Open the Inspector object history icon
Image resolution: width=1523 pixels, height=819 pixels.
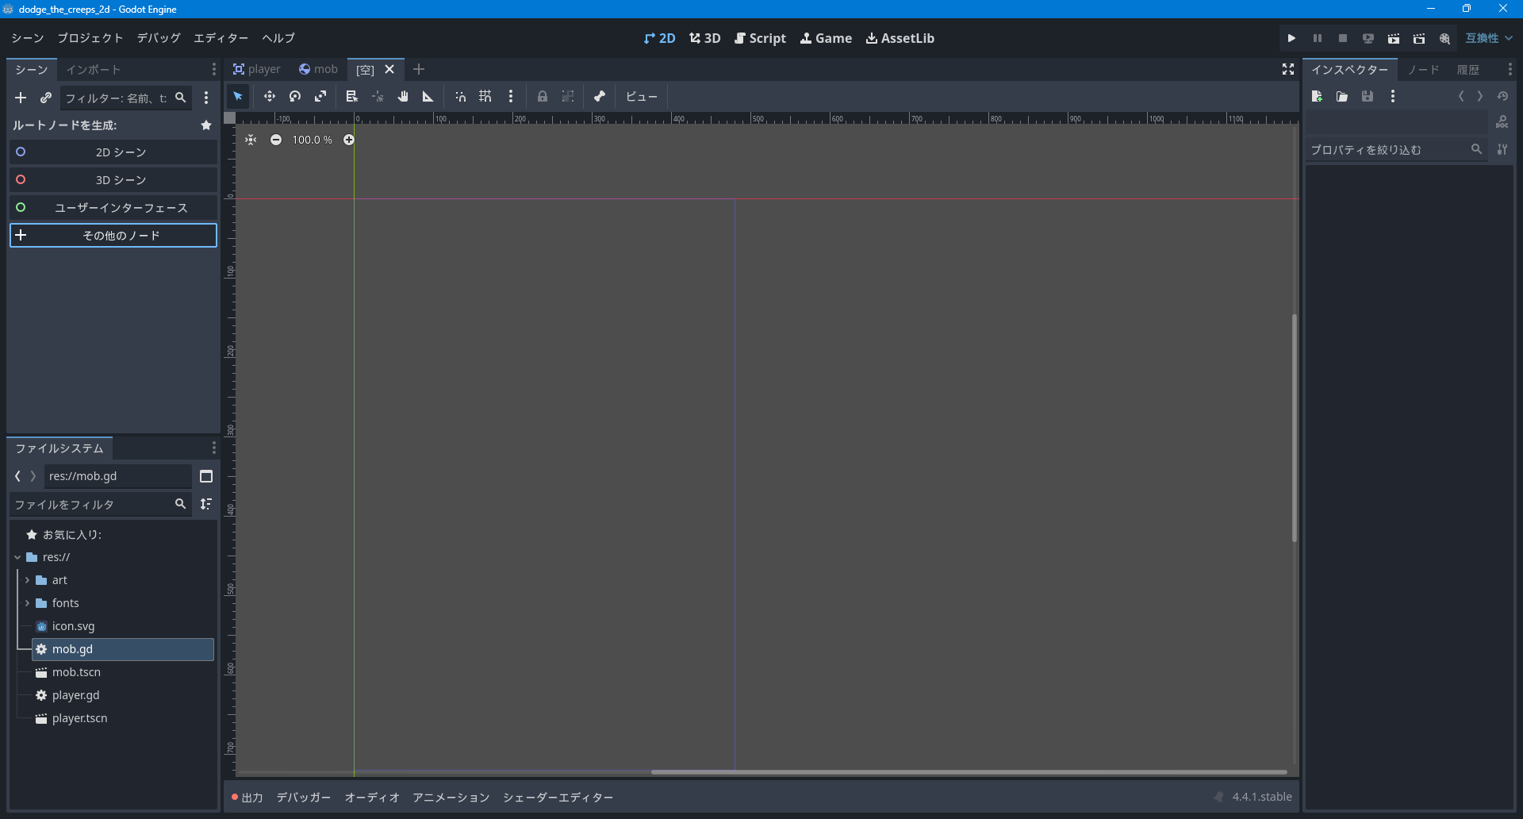(x=1502, y=97)
